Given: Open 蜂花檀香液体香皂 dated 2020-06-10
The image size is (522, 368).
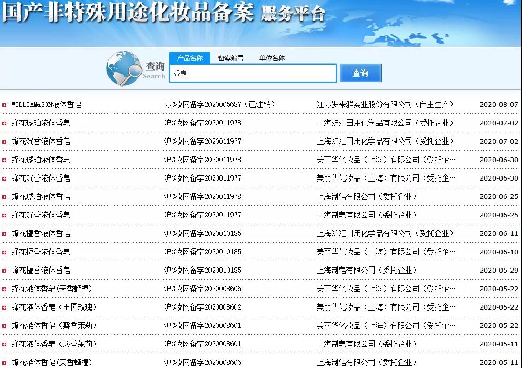Looking at the screenshot, I should 41,252.
